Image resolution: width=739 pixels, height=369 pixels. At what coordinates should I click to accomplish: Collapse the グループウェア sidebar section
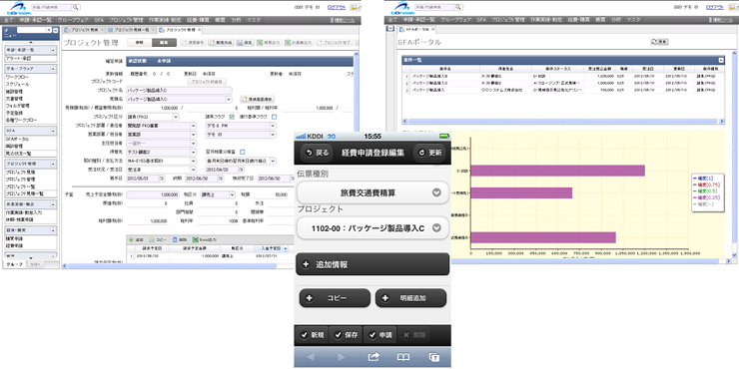pyautogui.click(x=54, y=68)
